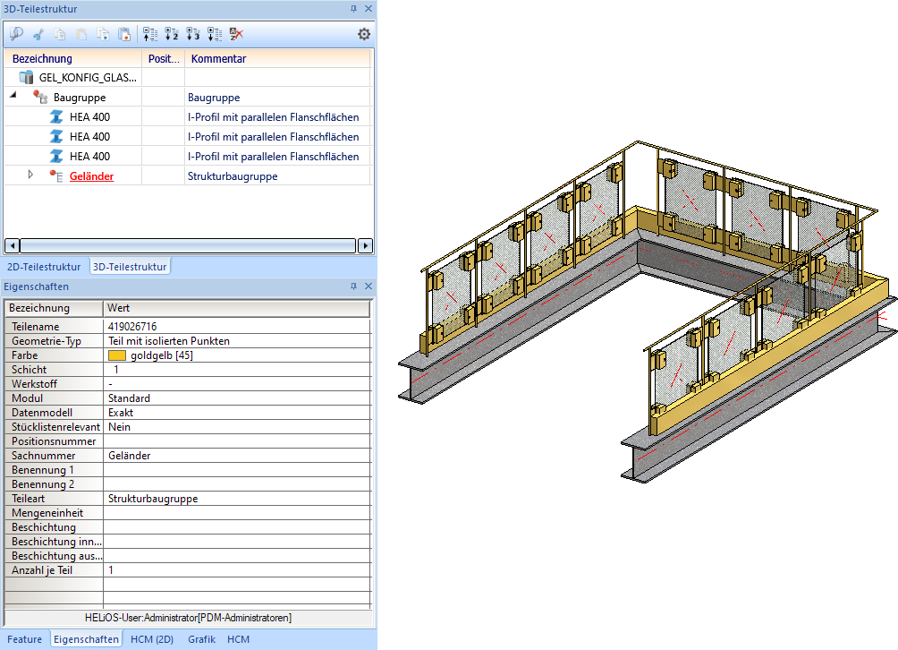This screenshot has height=650, width=898.
Task: Expand the Geländer structure assembly
Action: point(30,175)
